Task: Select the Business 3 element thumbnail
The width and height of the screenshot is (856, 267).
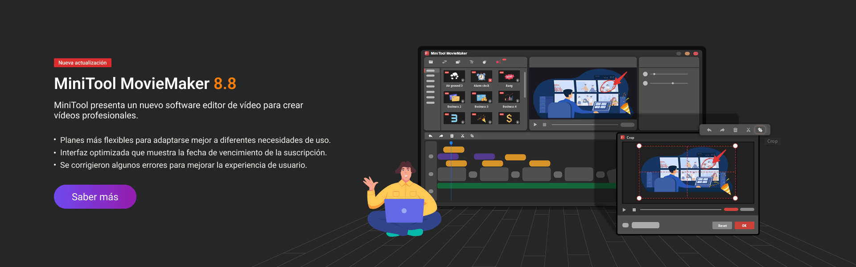Action: tap(481, 97)
